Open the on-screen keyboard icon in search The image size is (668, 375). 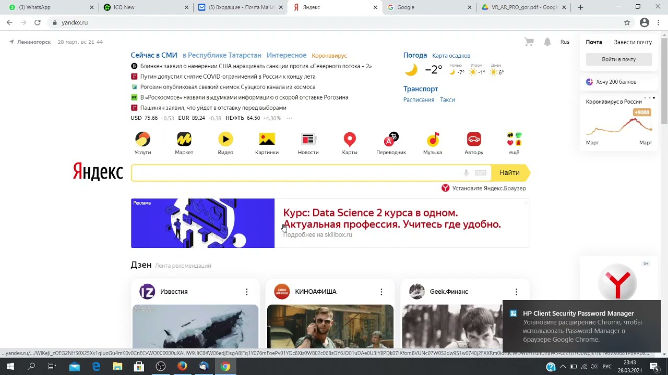481,173
